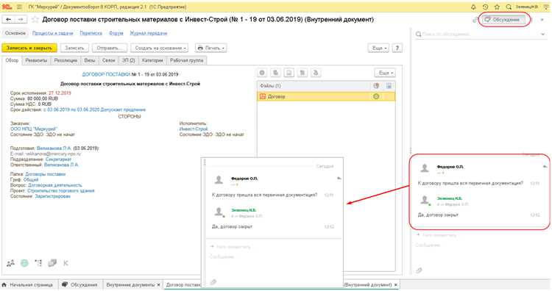Click the Записать button

[x=74, y=48]
